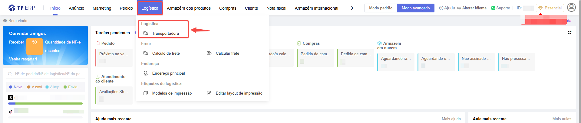This screenshot has height=123, width=581.
Task: Click the Shopee store icon
Action: click(11, 98)
